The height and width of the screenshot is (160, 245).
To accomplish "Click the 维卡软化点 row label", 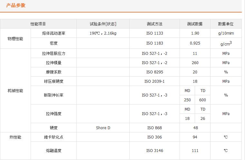I will coord(54,137).
